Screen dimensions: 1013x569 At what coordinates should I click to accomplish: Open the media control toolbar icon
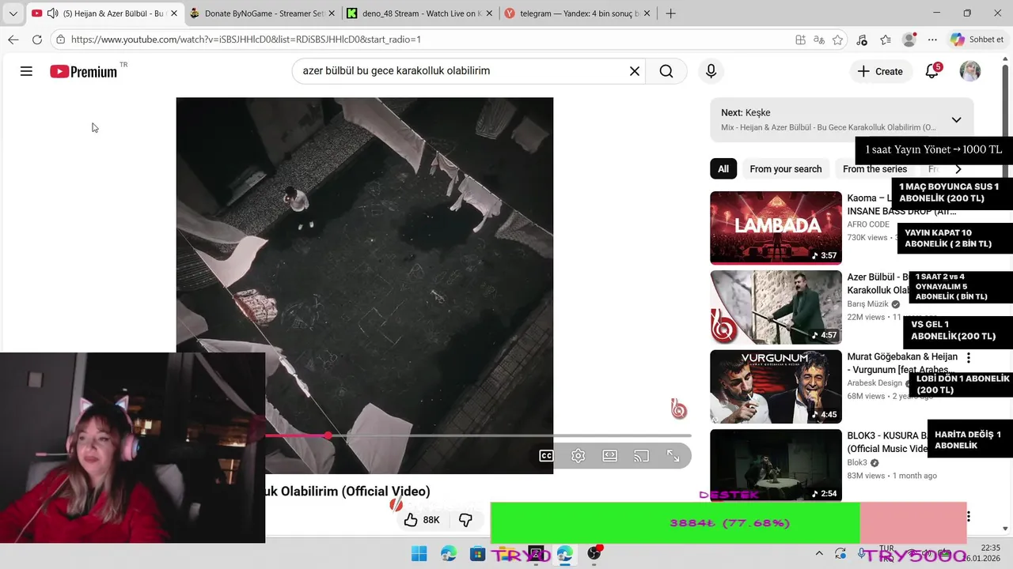point(862,40)
